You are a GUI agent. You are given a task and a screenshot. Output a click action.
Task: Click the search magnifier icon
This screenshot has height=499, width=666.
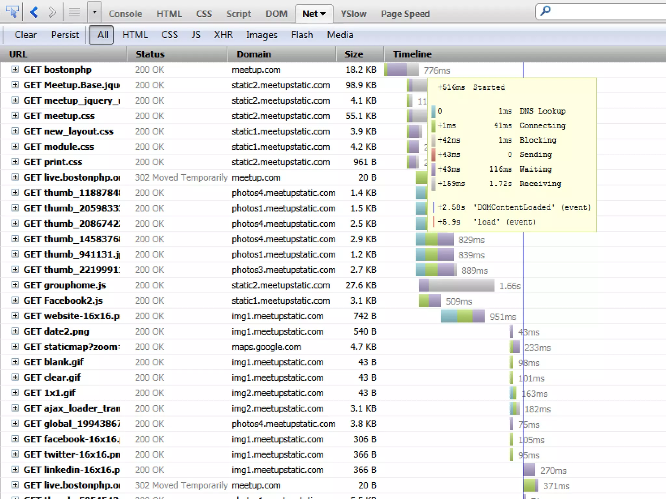click(545, 11)
